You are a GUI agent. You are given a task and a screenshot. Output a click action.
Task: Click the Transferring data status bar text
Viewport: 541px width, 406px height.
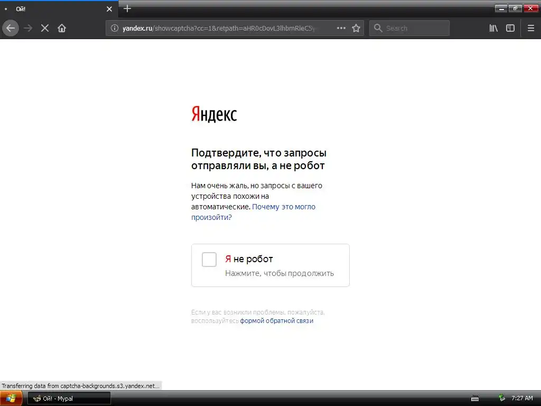[x=81, y=385]
